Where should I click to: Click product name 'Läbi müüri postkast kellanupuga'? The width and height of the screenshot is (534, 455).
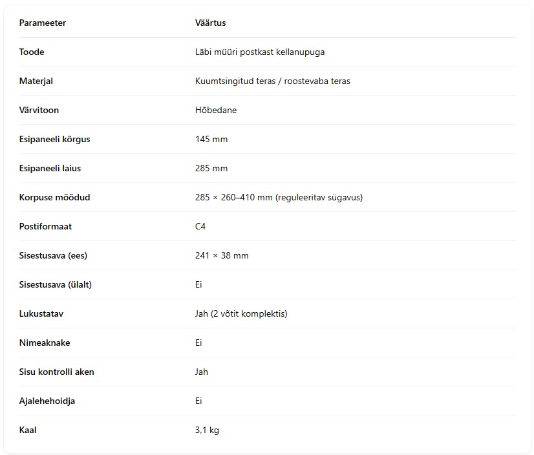(x=260, y=52)
